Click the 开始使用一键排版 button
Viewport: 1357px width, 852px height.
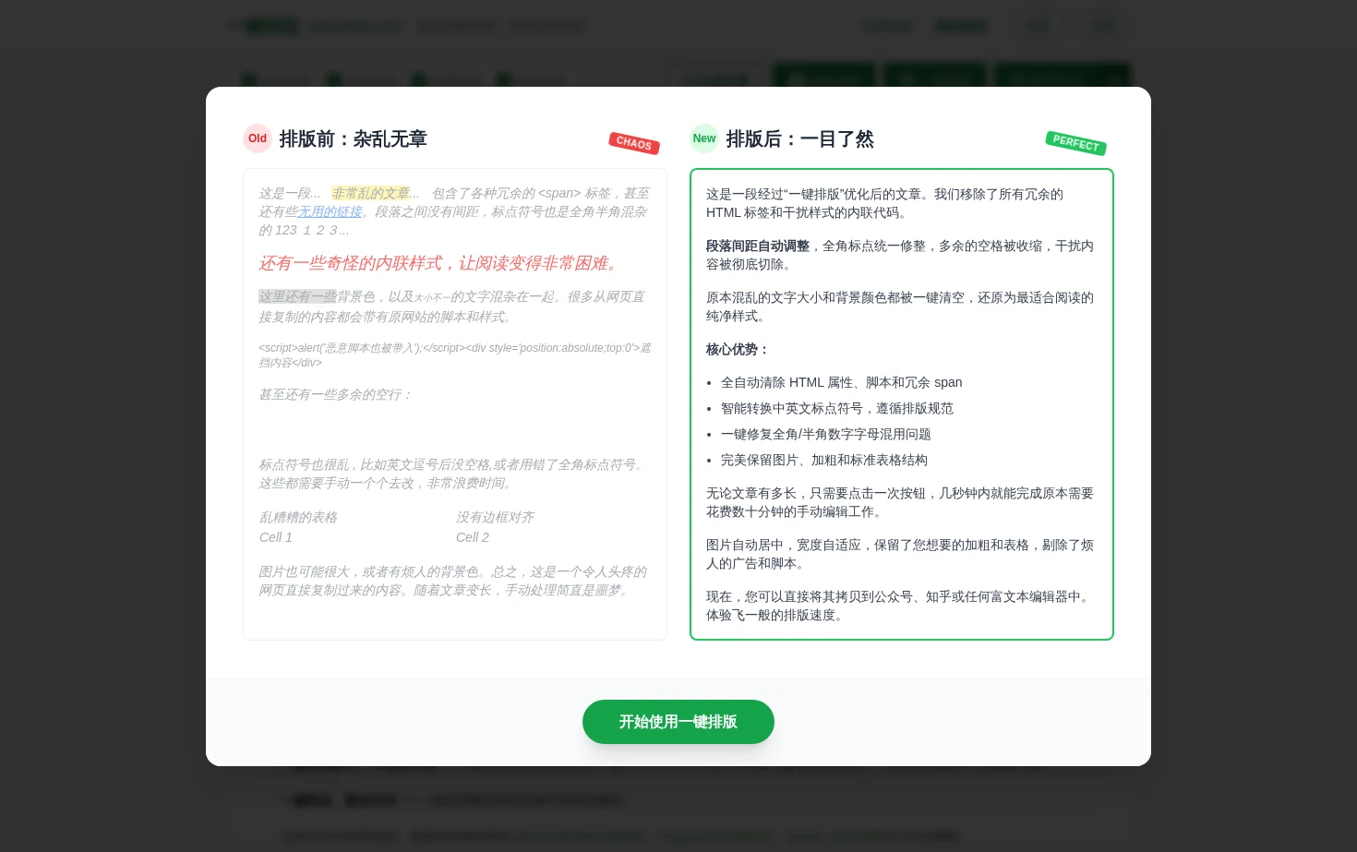point(678,722)
